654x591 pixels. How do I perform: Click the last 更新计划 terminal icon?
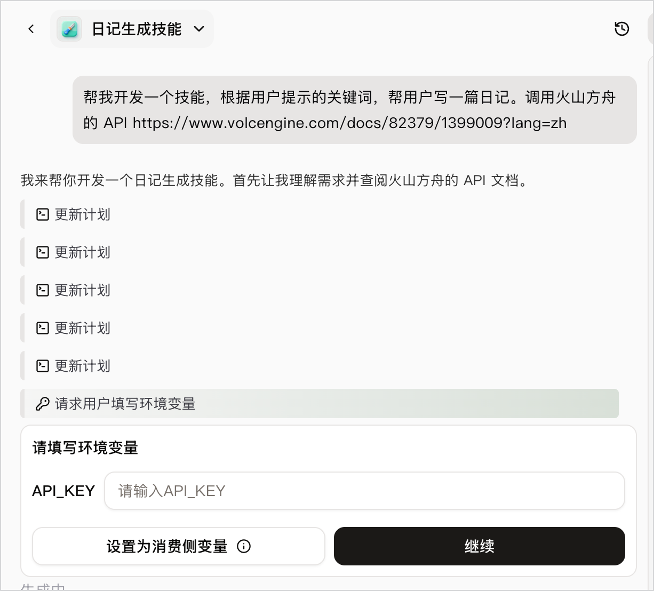point(42,366)
